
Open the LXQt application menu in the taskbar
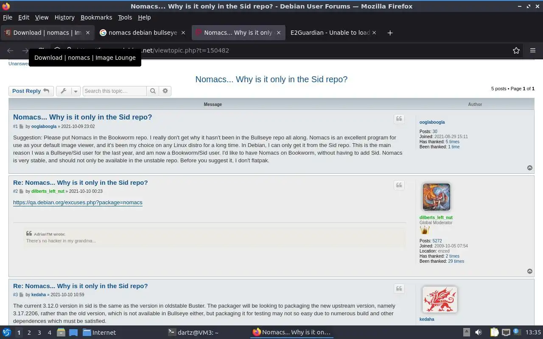(7, 333)
